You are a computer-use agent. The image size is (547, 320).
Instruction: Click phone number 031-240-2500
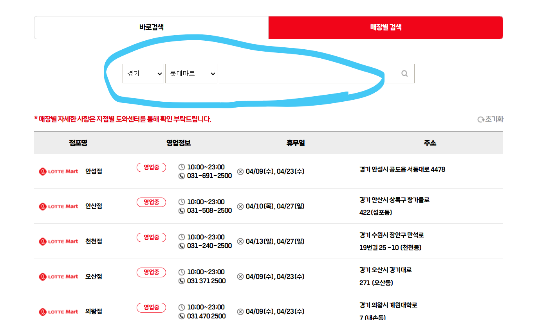pos(209,246)
